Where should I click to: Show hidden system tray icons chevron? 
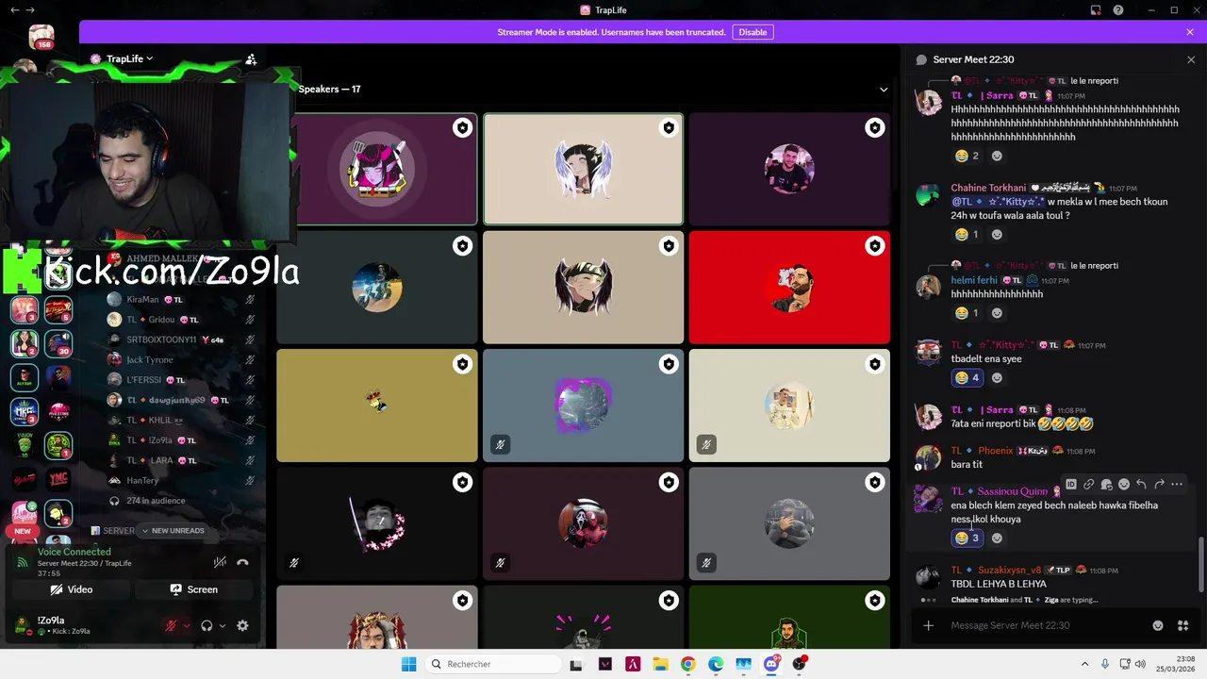point(1085,664)
